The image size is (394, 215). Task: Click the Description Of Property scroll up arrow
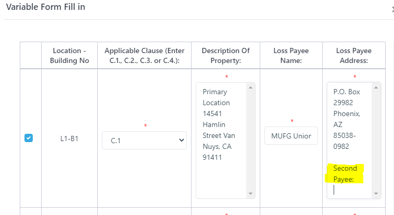point(251,87)
